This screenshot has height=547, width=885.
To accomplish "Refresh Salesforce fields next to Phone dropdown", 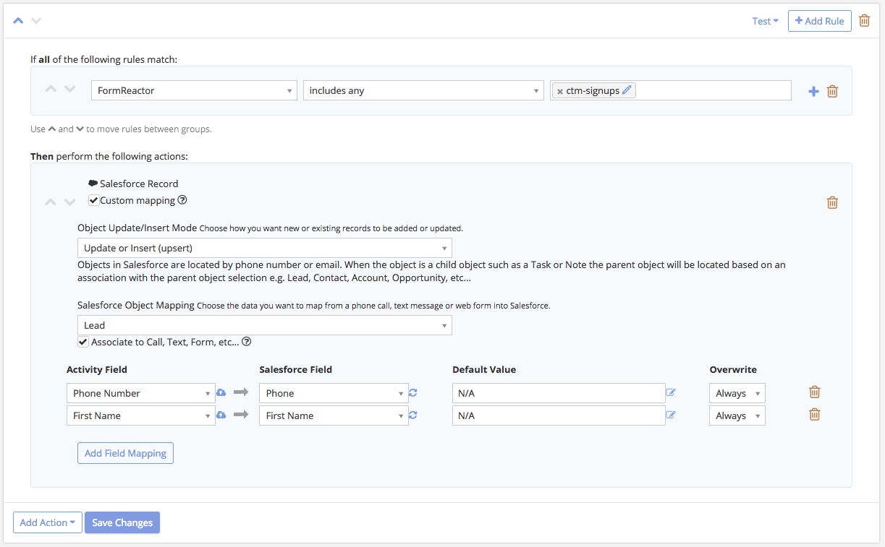I will (413, 393).
